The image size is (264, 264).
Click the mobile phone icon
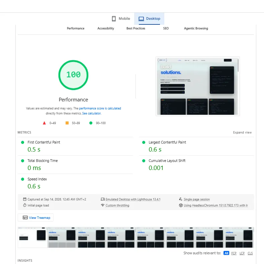pos(114,19)
